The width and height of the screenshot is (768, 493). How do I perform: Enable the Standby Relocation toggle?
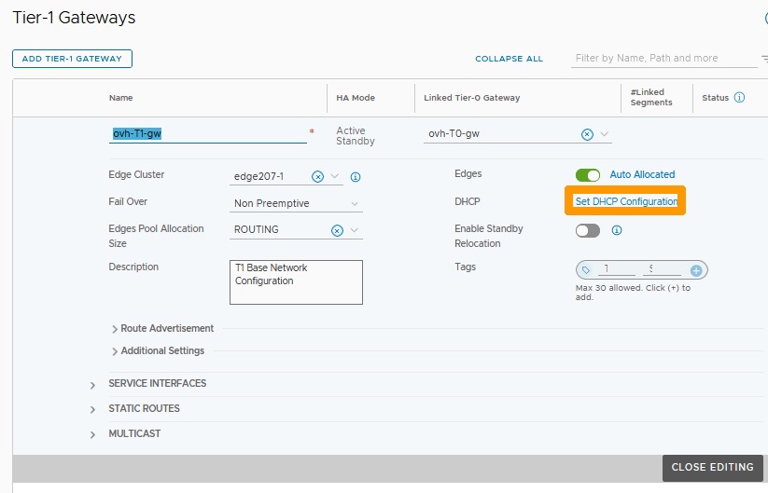[588, 230]
